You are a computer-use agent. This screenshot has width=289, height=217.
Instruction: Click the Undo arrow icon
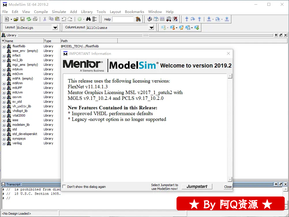click(x=64, y=19)
